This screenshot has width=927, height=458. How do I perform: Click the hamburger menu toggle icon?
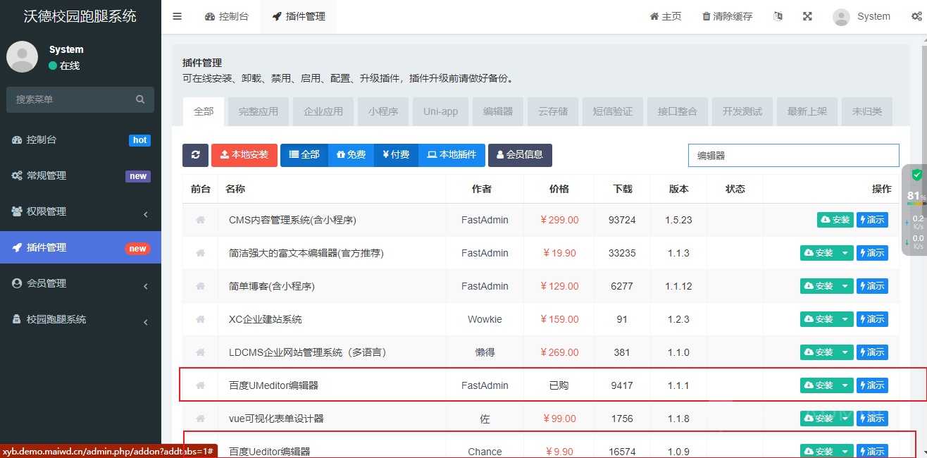coord(178,16)
